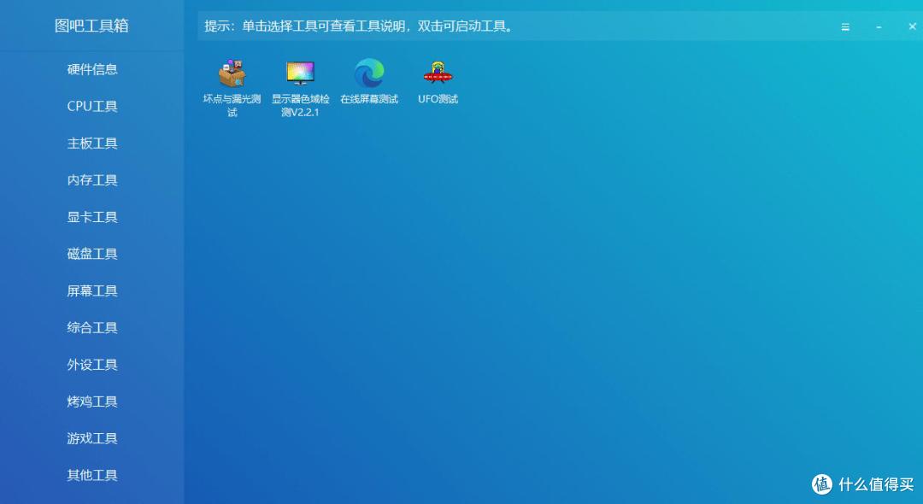The image size is (923, 504).
Task: Select the 屏幕工具 category
Action: tap(92, 291)
